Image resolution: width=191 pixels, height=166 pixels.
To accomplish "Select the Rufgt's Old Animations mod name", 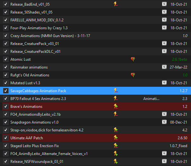I will point(30,75).
